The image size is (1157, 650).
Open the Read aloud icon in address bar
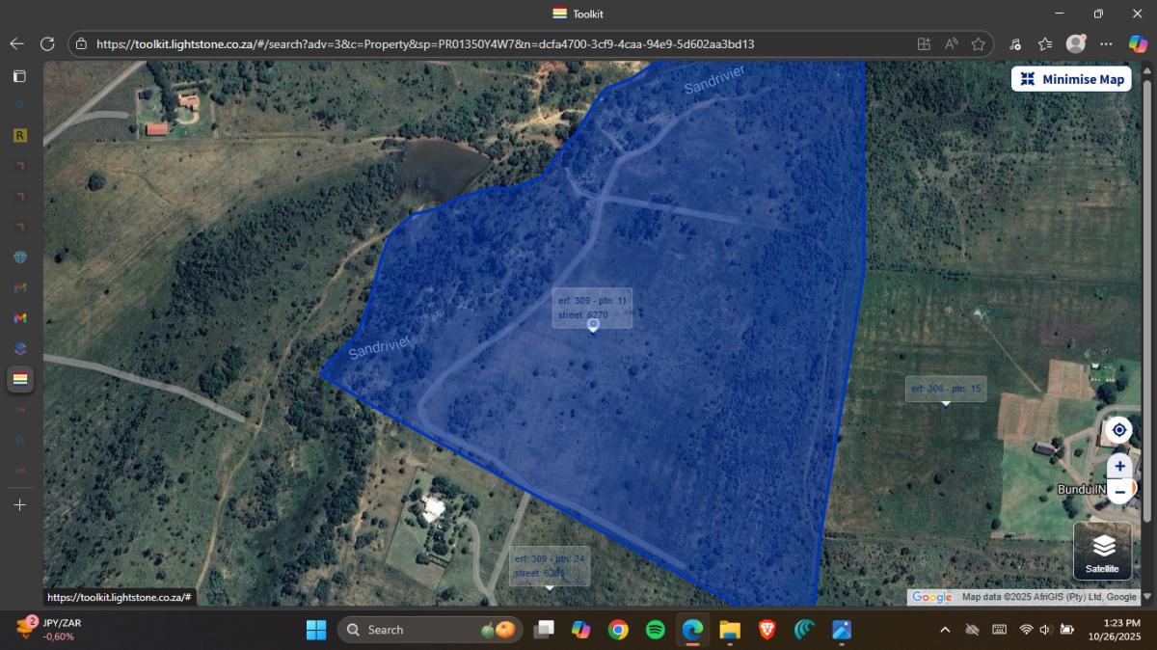(x=951, y=43)
